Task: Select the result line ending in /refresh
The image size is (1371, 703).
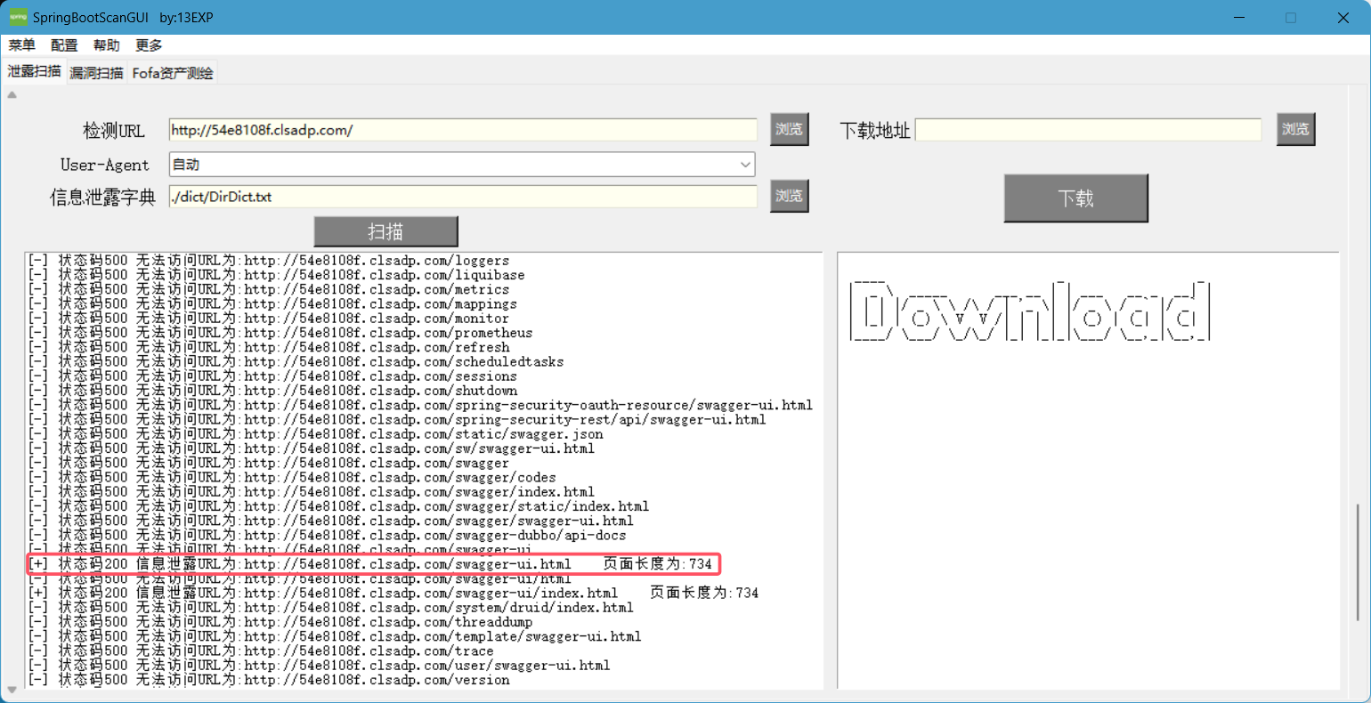Action: (x=269, y=347)
